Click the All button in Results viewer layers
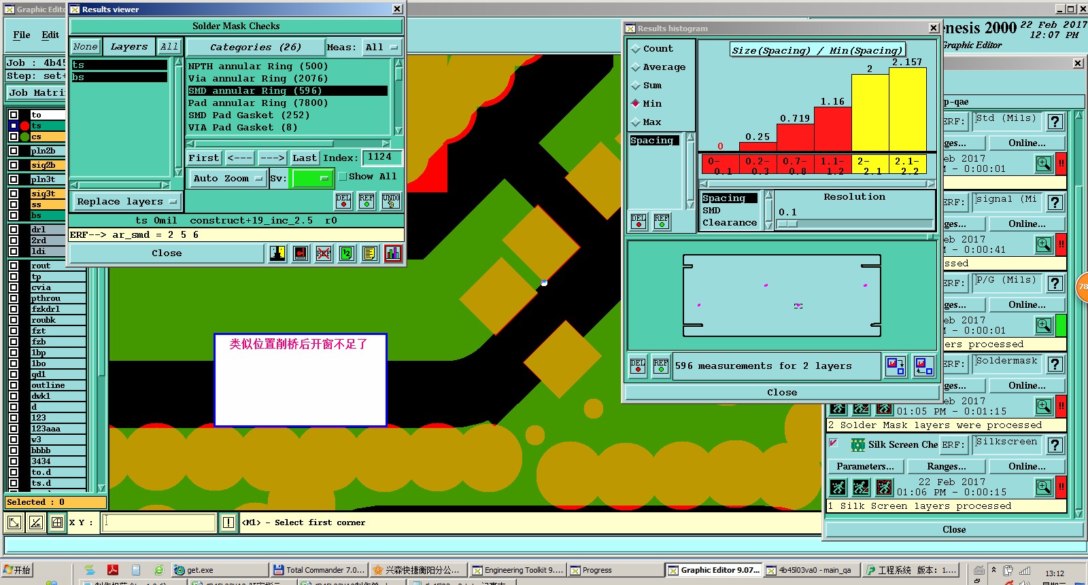 pyautogui.click(x=169, y=47)
